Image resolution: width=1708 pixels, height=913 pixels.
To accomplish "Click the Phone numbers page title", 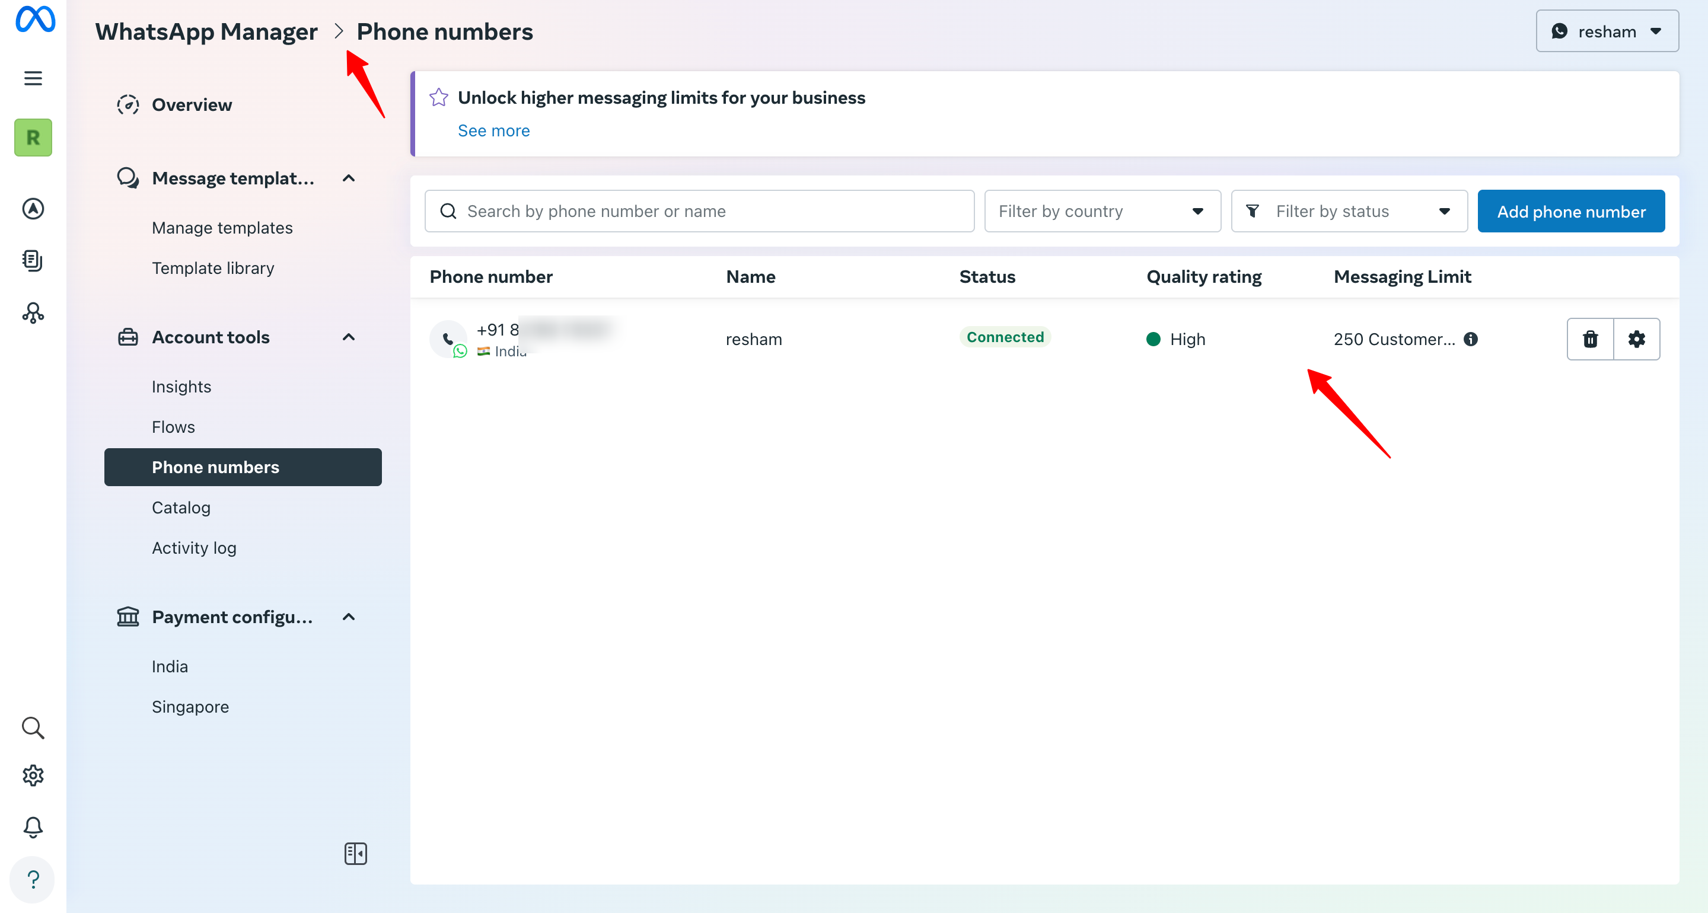I will pos(444,31).
